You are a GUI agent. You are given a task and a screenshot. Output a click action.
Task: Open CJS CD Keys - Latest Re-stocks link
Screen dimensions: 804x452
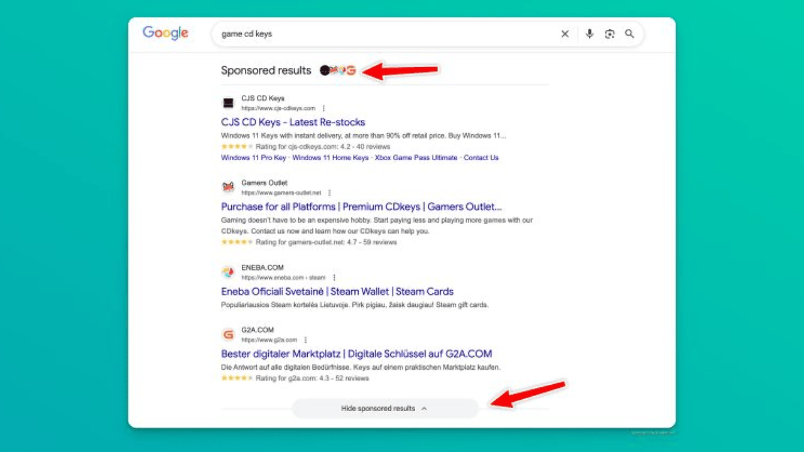tap(293, 122)
